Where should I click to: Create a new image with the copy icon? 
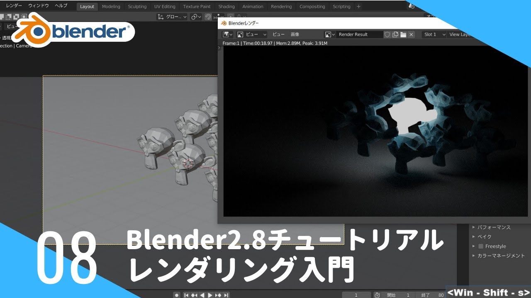[x=395, y=34]
